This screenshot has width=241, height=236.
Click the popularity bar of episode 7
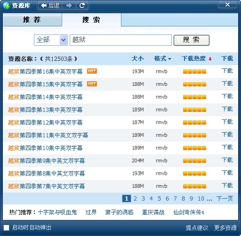(x=194, y=186)
